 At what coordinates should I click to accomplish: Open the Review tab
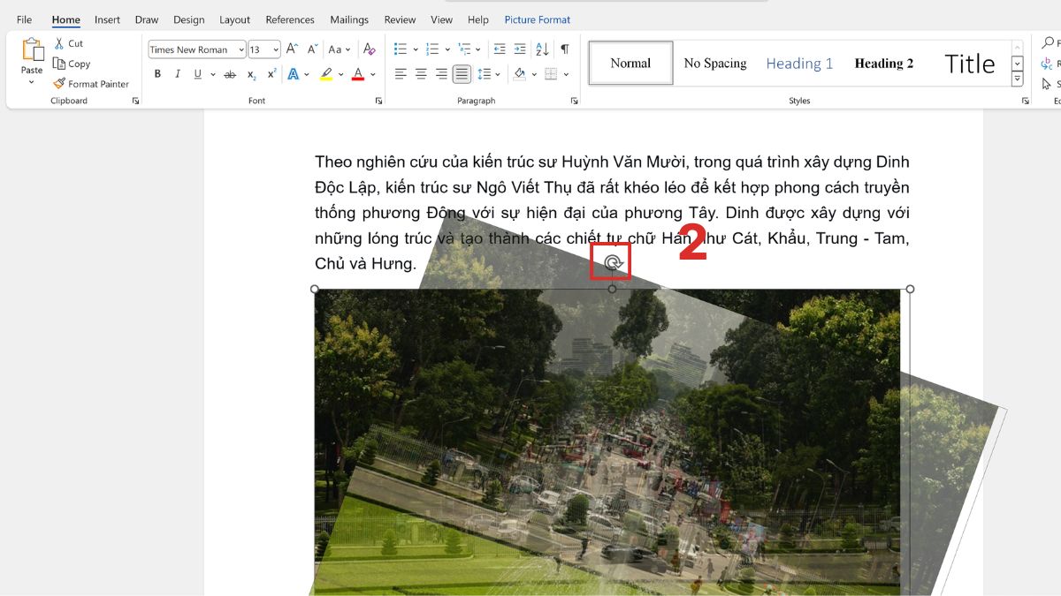click(400, 19)
